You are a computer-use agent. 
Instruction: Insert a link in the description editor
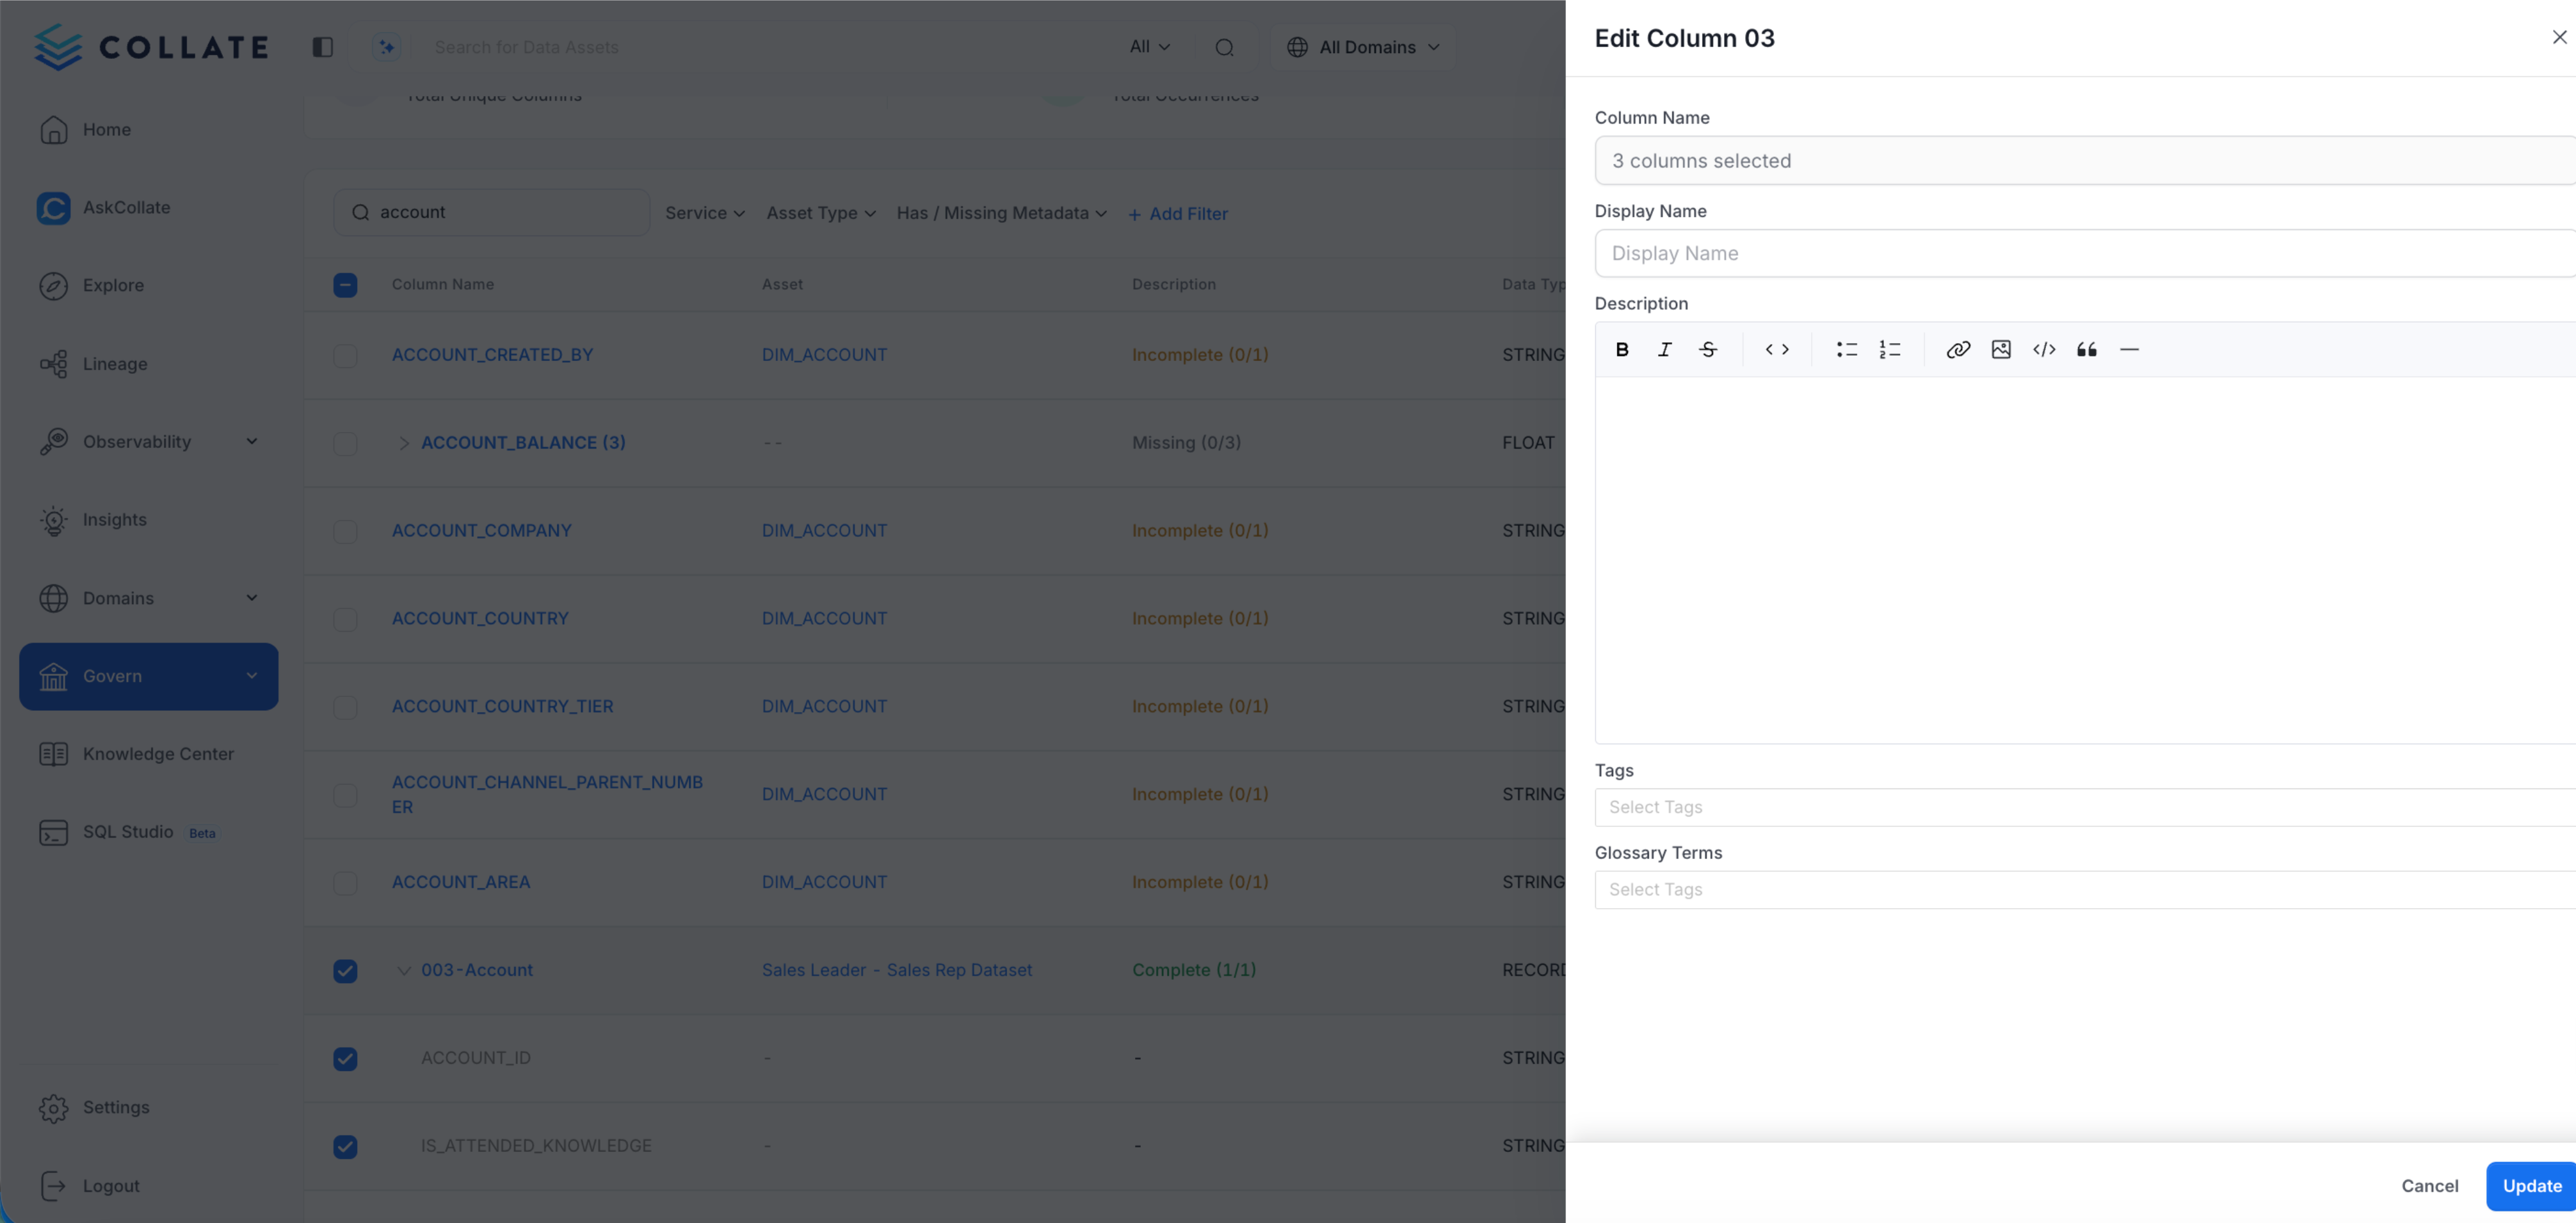(x=1958, y=349)
